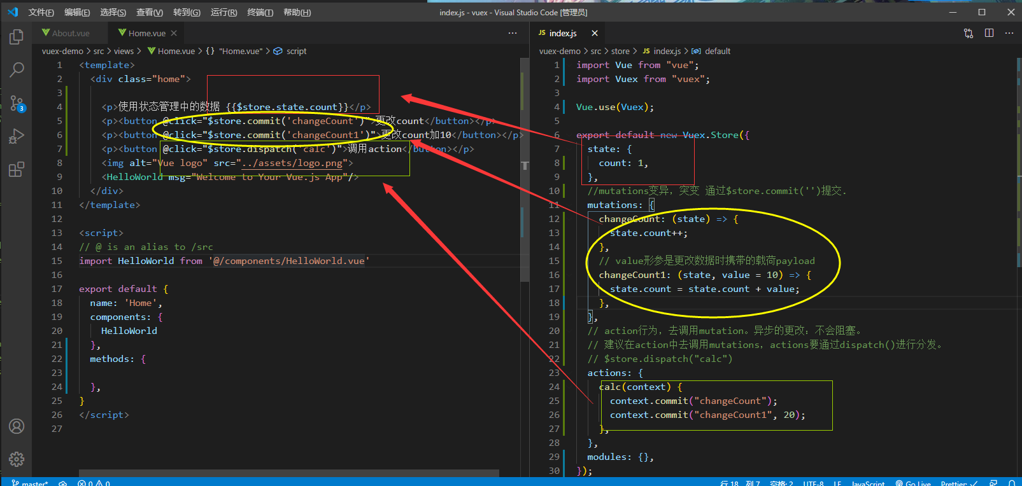
Task: Click the master branch status item
Action: [29, 483]
